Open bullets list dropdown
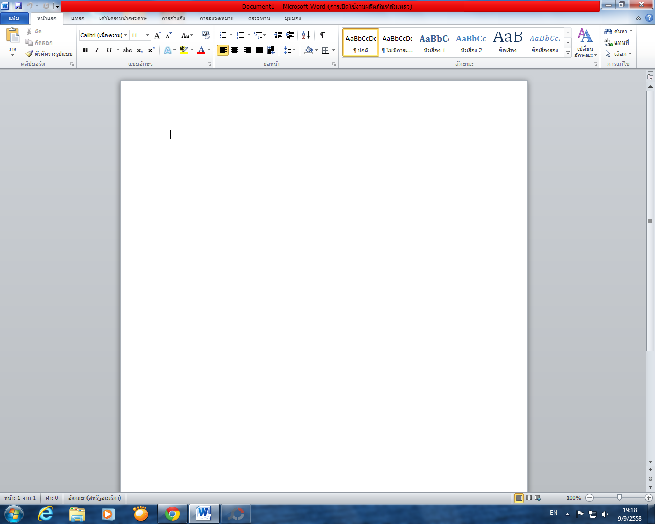 [x=231, y=35]
